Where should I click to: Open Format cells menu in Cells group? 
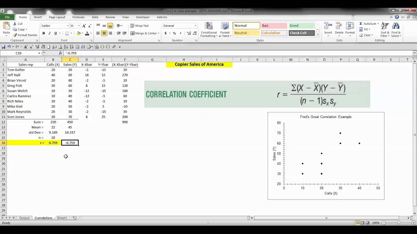pyautogui.click(x=350, y=28)
